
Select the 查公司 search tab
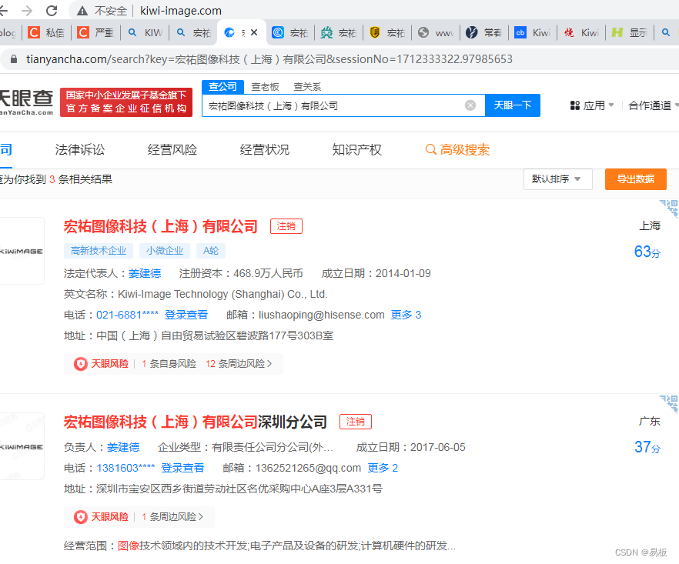(x=222, y=87)
